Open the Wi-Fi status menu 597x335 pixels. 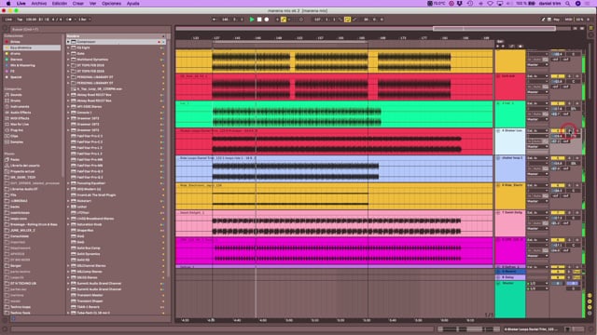click(490, 4)
